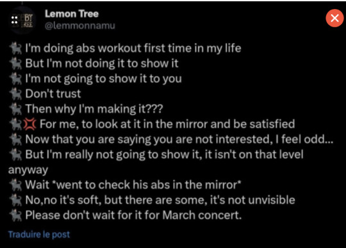This screenshot has height=248, width=346.
Task: Click the line "But I'm not doing it to show it"
Action: (x=102, y=63)
